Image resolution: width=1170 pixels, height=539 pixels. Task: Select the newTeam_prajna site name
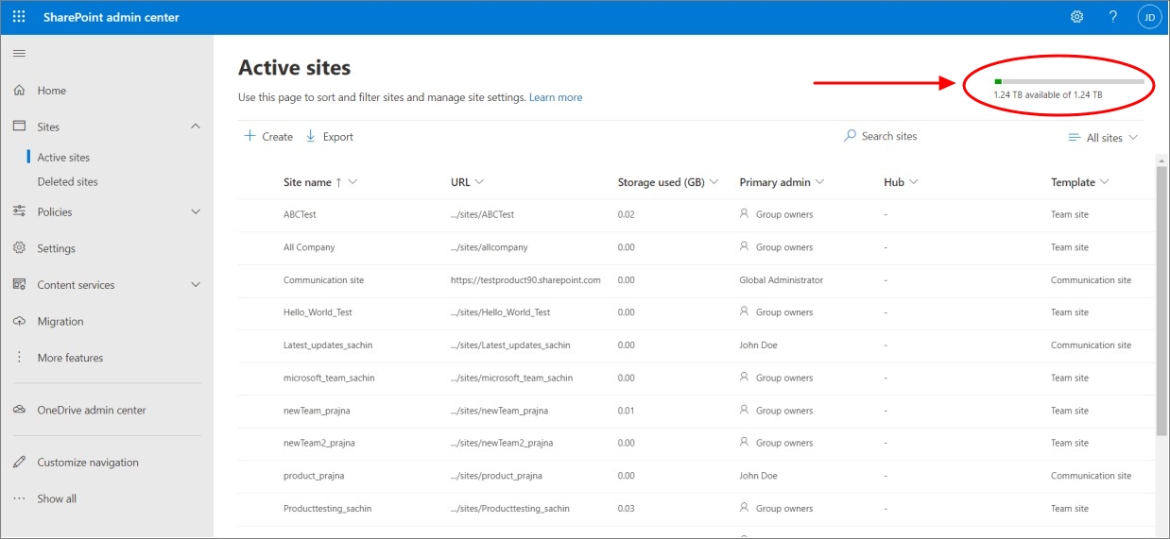tap(317, 411)
